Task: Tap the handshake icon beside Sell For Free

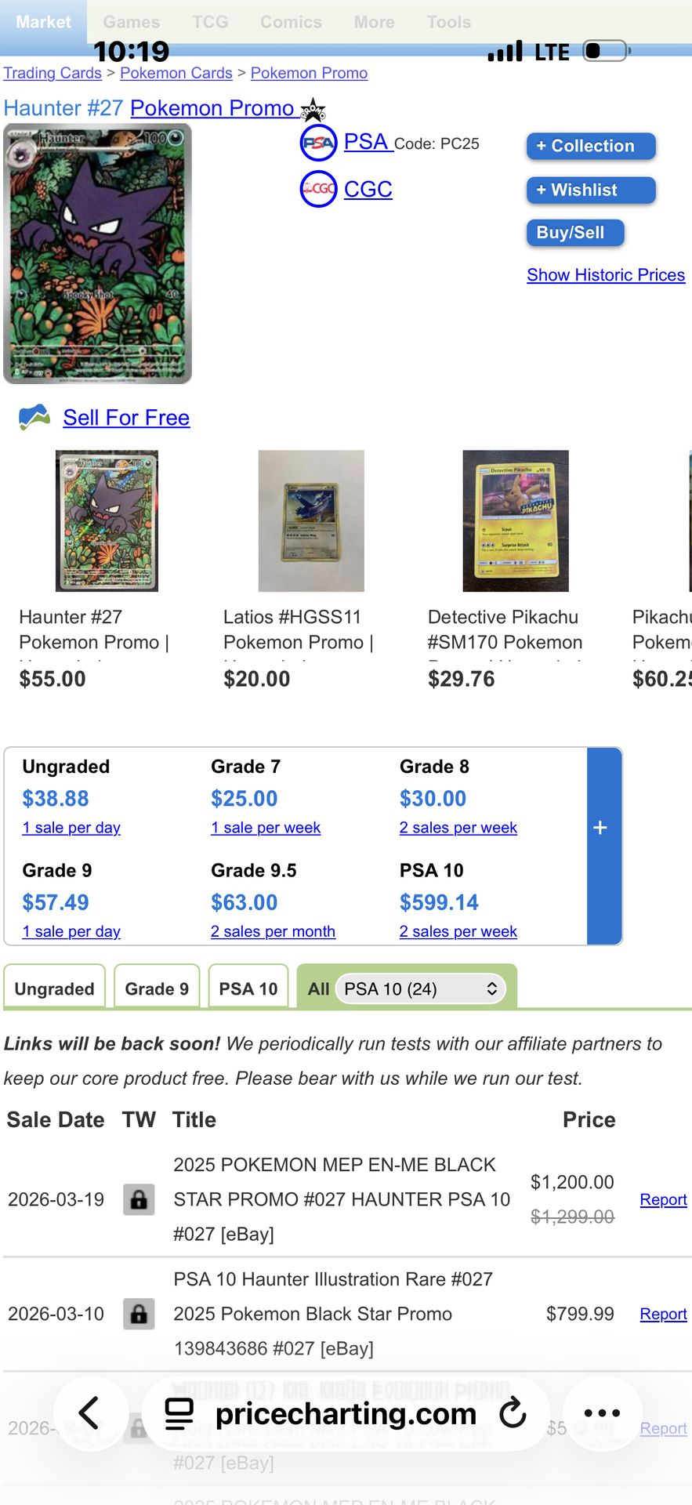Action: point(34,417)
